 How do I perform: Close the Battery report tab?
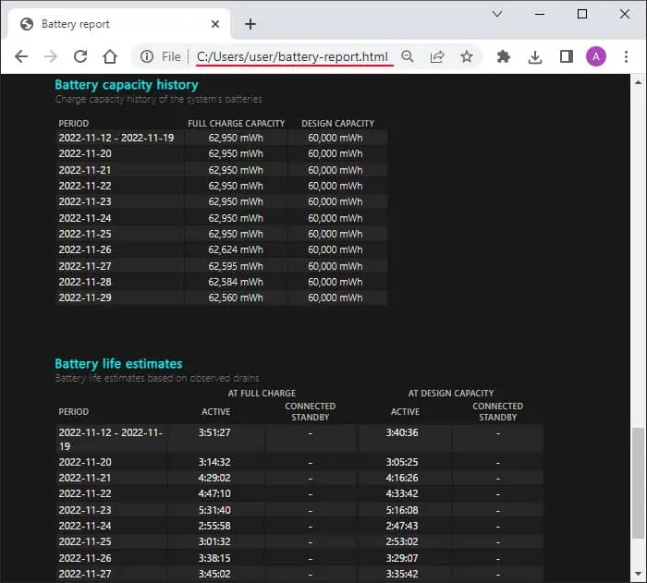click(x=215, y=24)
